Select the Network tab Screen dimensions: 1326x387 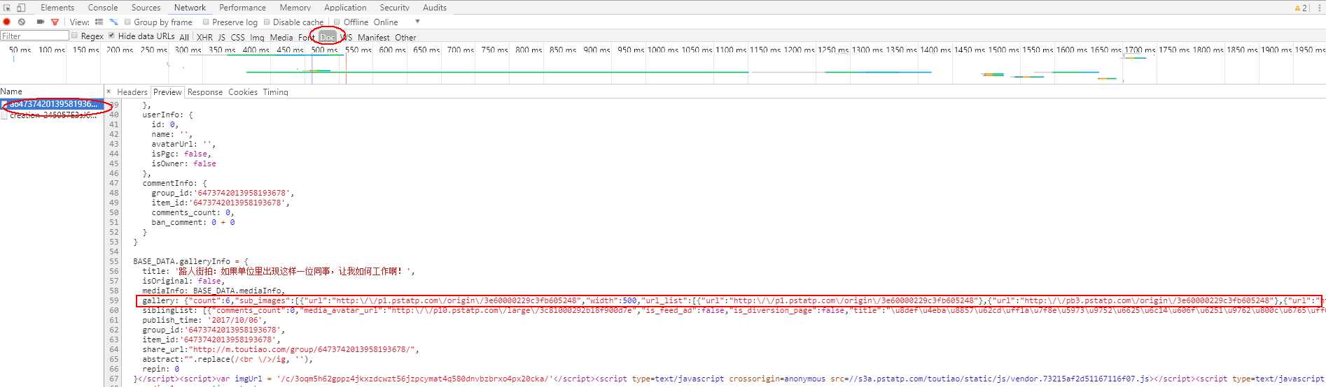coord(190,8)
